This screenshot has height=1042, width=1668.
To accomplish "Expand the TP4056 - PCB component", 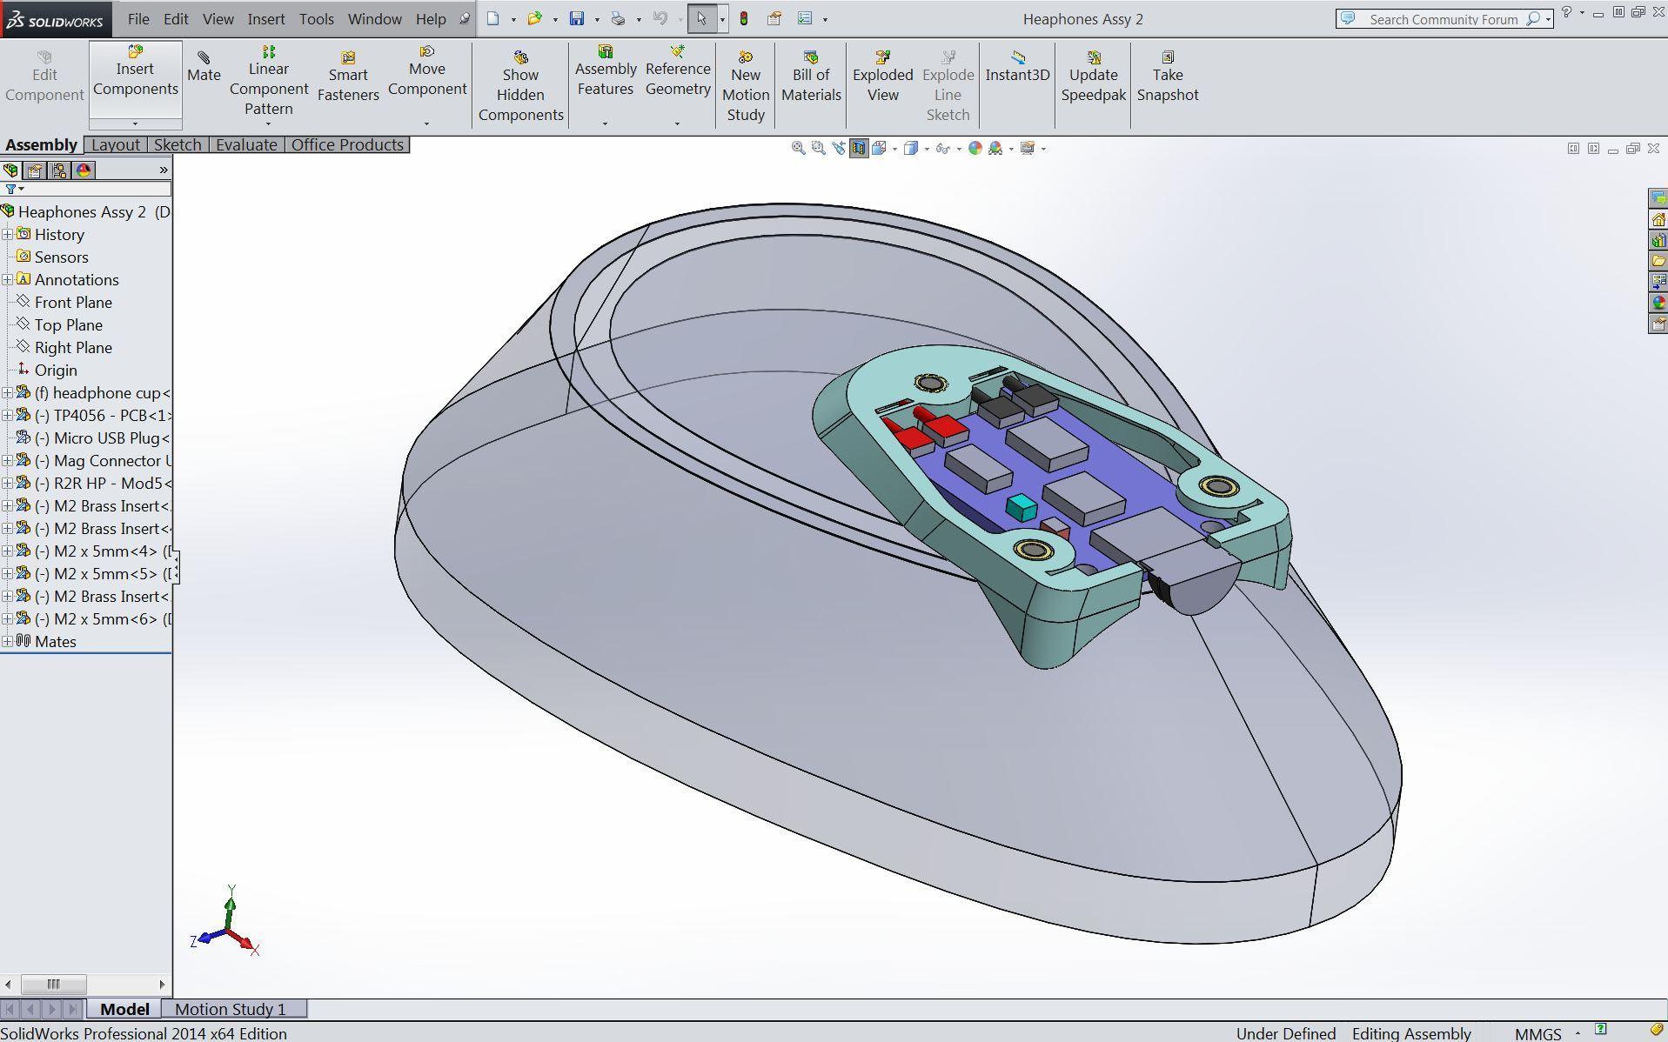I will pos(7,415).
